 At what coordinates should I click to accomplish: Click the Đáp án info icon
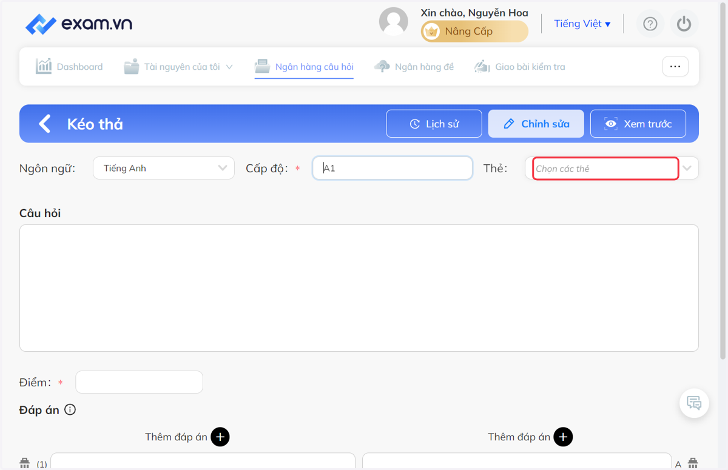[x=70, y=410]
